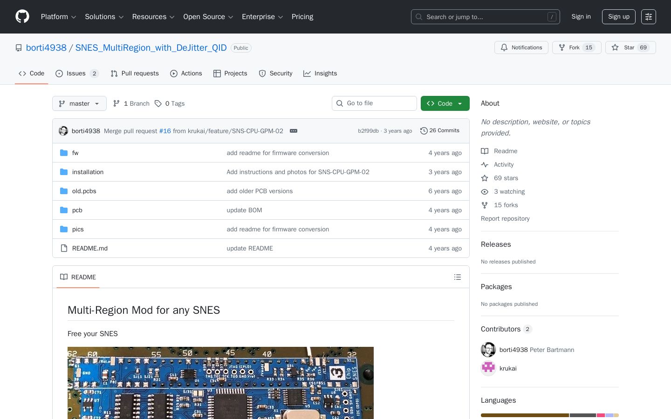The width and height of the screenshot is (671, 419).
Task: Focus the Go to file field
Action: 374,103
